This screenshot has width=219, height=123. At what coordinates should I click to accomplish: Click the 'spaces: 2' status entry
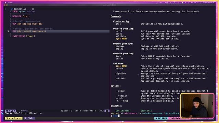pyautogui.click(x=66, y=111)
